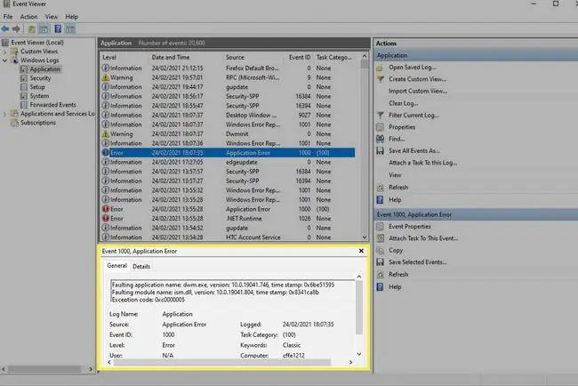
Task: Click left tree pane scroll right arrow
Action: tap(91, 369)
